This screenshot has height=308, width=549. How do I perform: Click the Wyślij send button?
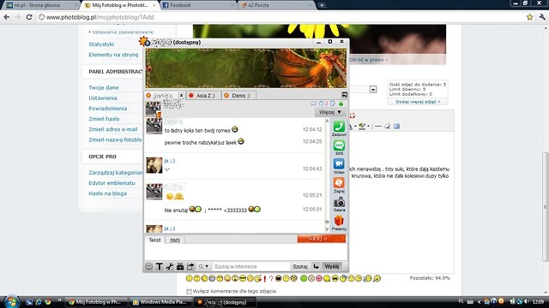(x=331, y=266)
